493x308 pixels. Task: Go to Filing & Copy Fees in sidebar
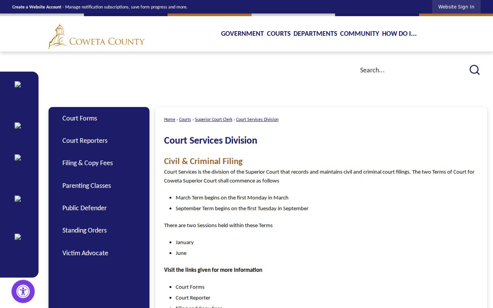tap(87, 163)
